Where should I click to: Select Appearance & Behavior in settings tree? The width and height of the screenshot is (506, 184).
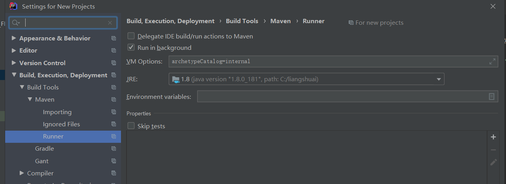pos(55,38)
